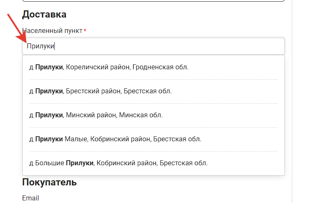Click the Email field label
This screenshot has width=316, height=203.
[x=30, y=198]
